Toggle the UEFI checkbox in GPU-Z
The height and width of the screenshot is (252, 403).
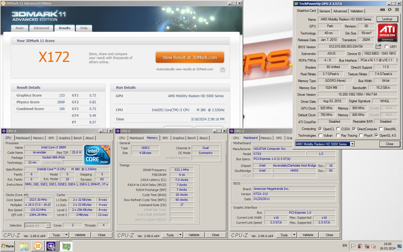click(386, 47)
